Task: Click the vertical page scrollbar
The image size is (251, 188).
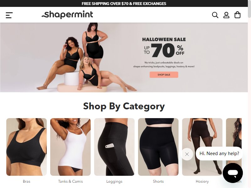Action: (249, 94)
